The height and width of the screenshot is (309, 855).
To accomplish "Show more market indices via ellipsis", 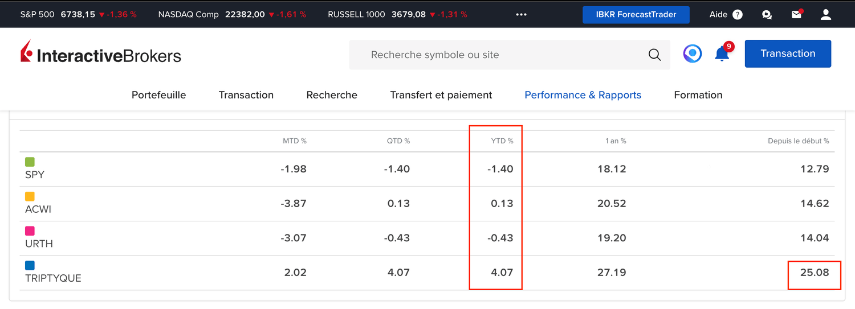I will pyautogui.click(x=522, y=15).
